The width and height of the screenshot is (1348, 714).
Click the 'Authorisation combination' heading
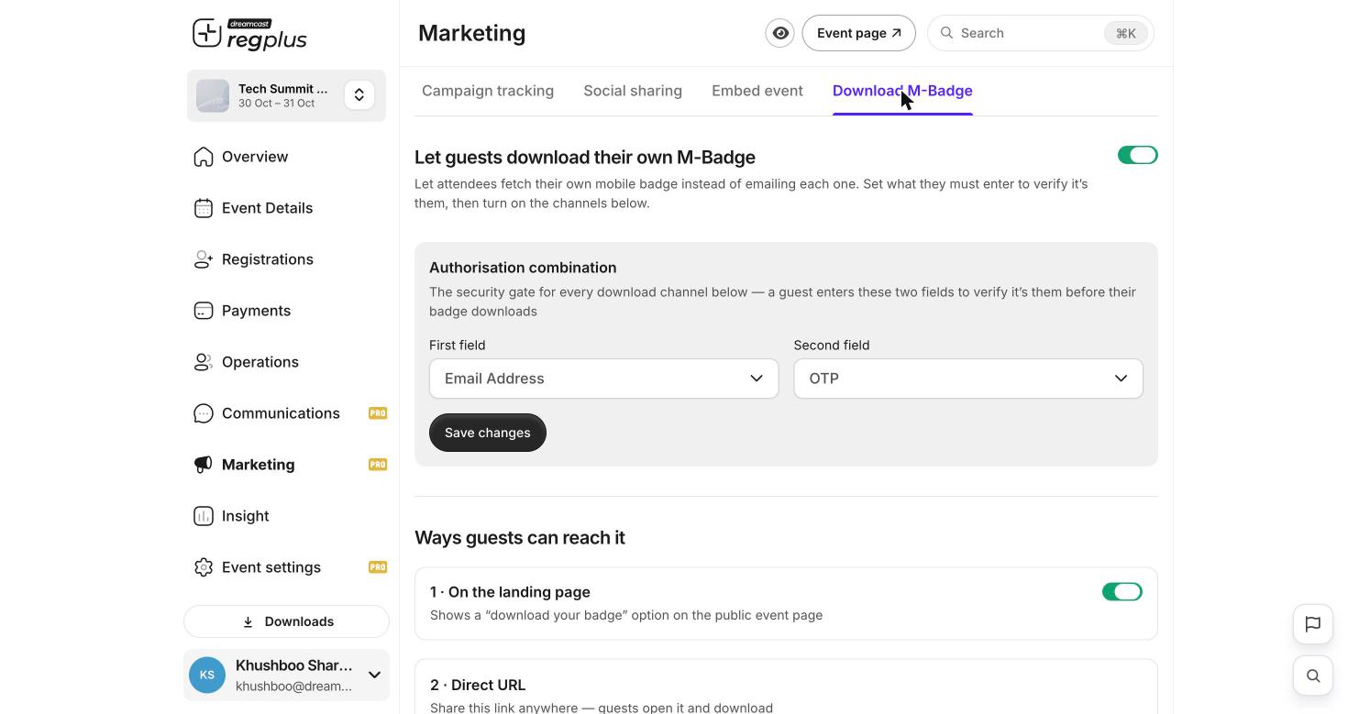(523, 268)
